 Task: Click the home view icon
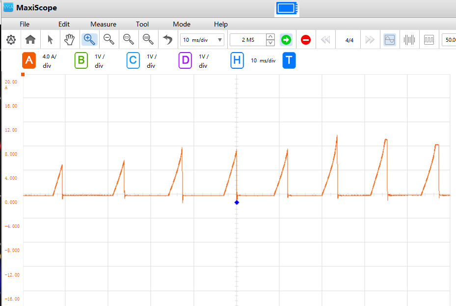(30, 40)
